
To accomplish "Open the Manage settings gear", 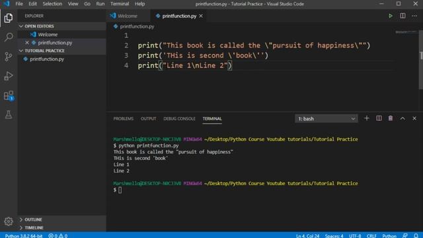I will click(x=9, y=221).
